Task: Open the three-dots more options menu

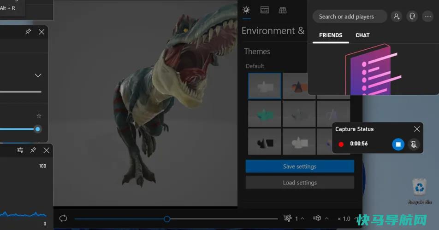Action: pyautogui.click(x=428, y=17)
